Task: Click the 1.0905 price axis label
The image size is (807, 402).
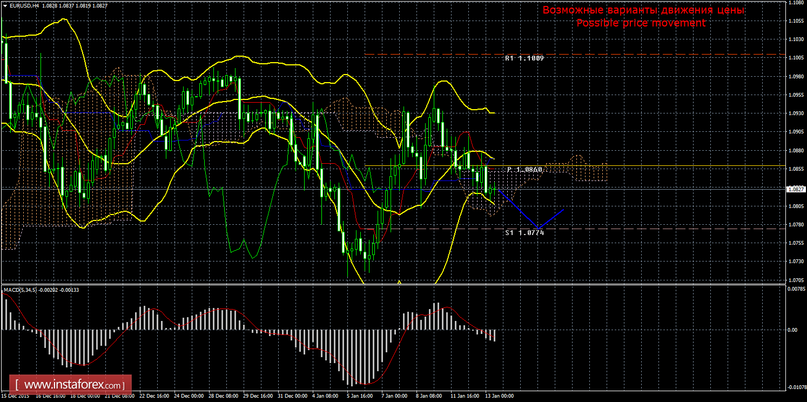Action: pos(795,132)
